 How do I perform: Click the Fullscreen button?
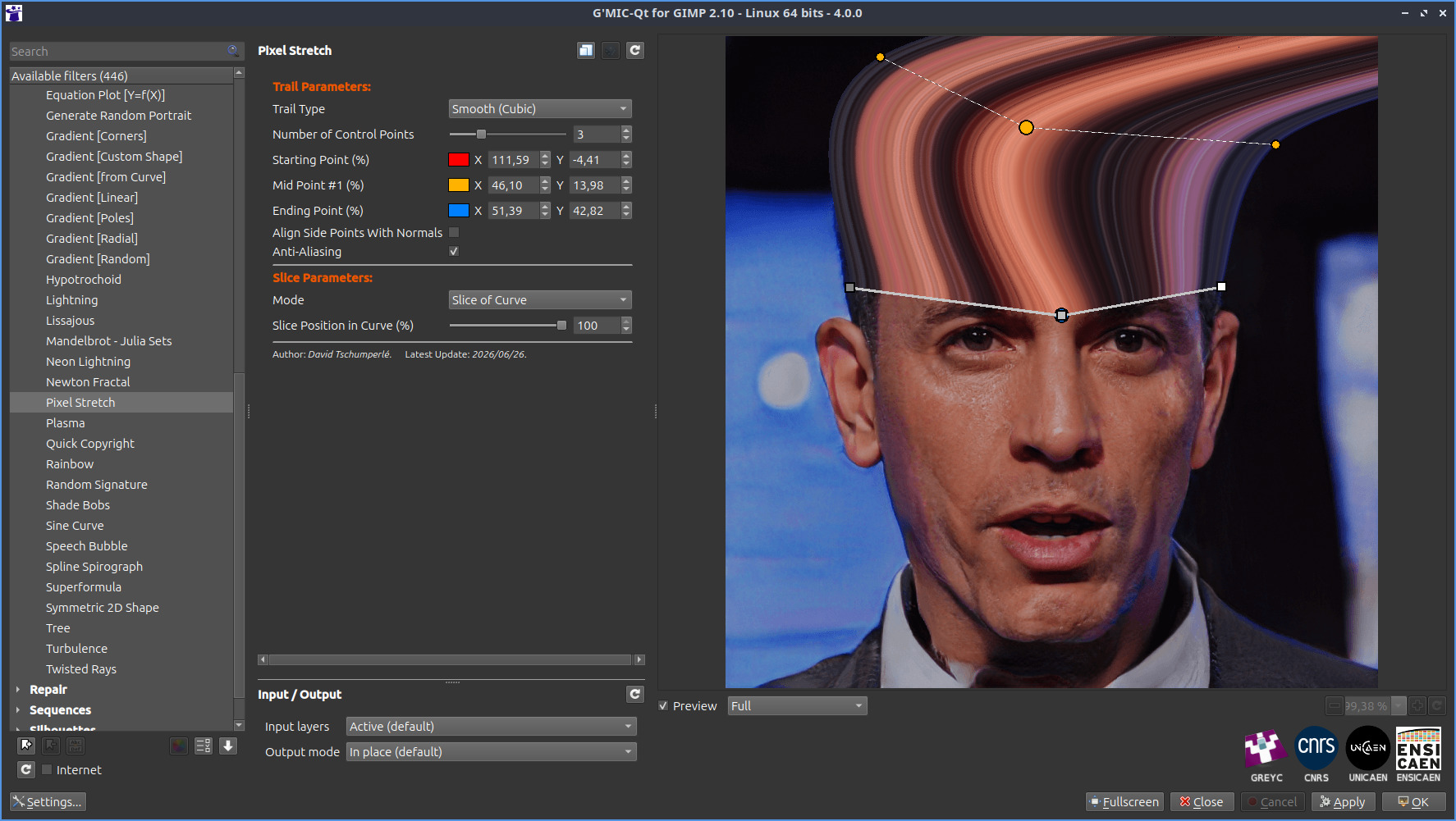(x=1124, y=802)
